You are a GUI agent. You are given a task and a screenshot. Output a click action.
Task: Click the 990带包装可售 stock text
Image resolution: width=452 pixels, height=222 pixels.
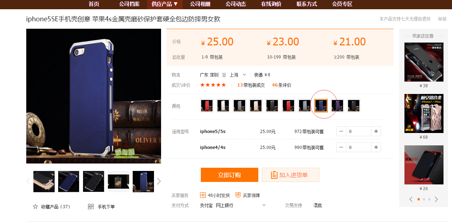(x=309, y=148)
